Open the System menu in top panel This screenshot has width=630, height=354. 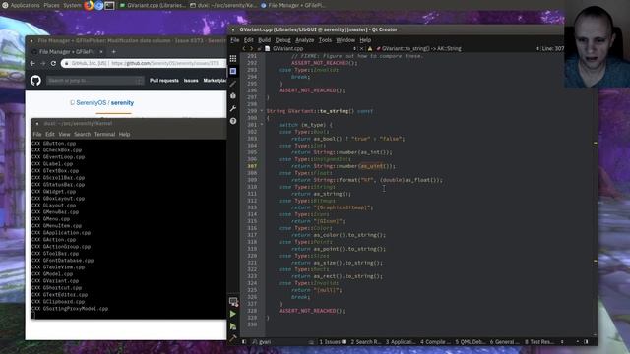72,5
